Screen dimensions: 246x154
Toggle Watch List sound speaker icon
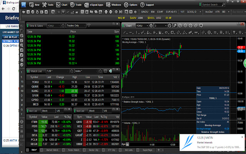pyautogui.click(x=110, y=71)
